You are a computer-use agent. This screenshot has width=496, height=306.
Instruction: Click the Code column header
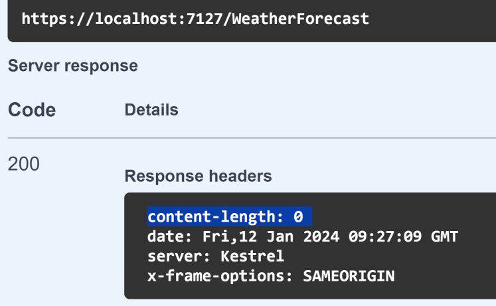coord(32,110)
